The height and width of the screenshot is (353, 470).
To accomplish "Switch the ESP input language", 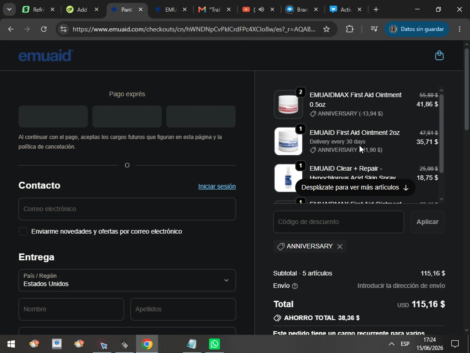I will pos(405,344).
